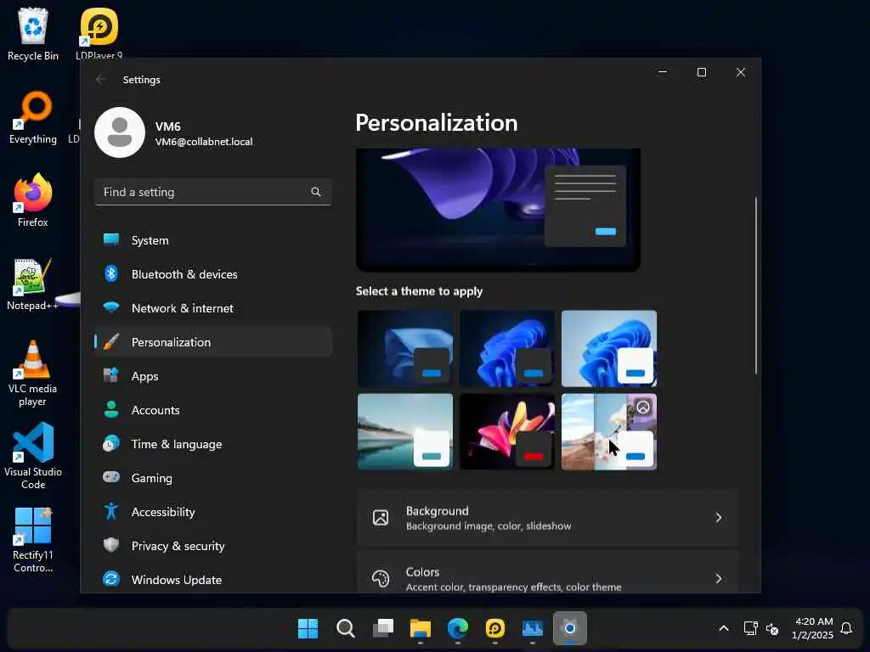Open the blue chart monitor app on the taskbar
The image size is (870, 652).
(533, 628)
